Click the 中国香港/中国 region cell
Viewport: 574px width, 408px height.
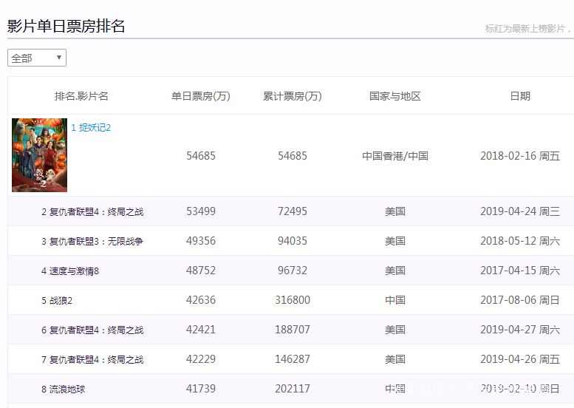tap(395, 156)
